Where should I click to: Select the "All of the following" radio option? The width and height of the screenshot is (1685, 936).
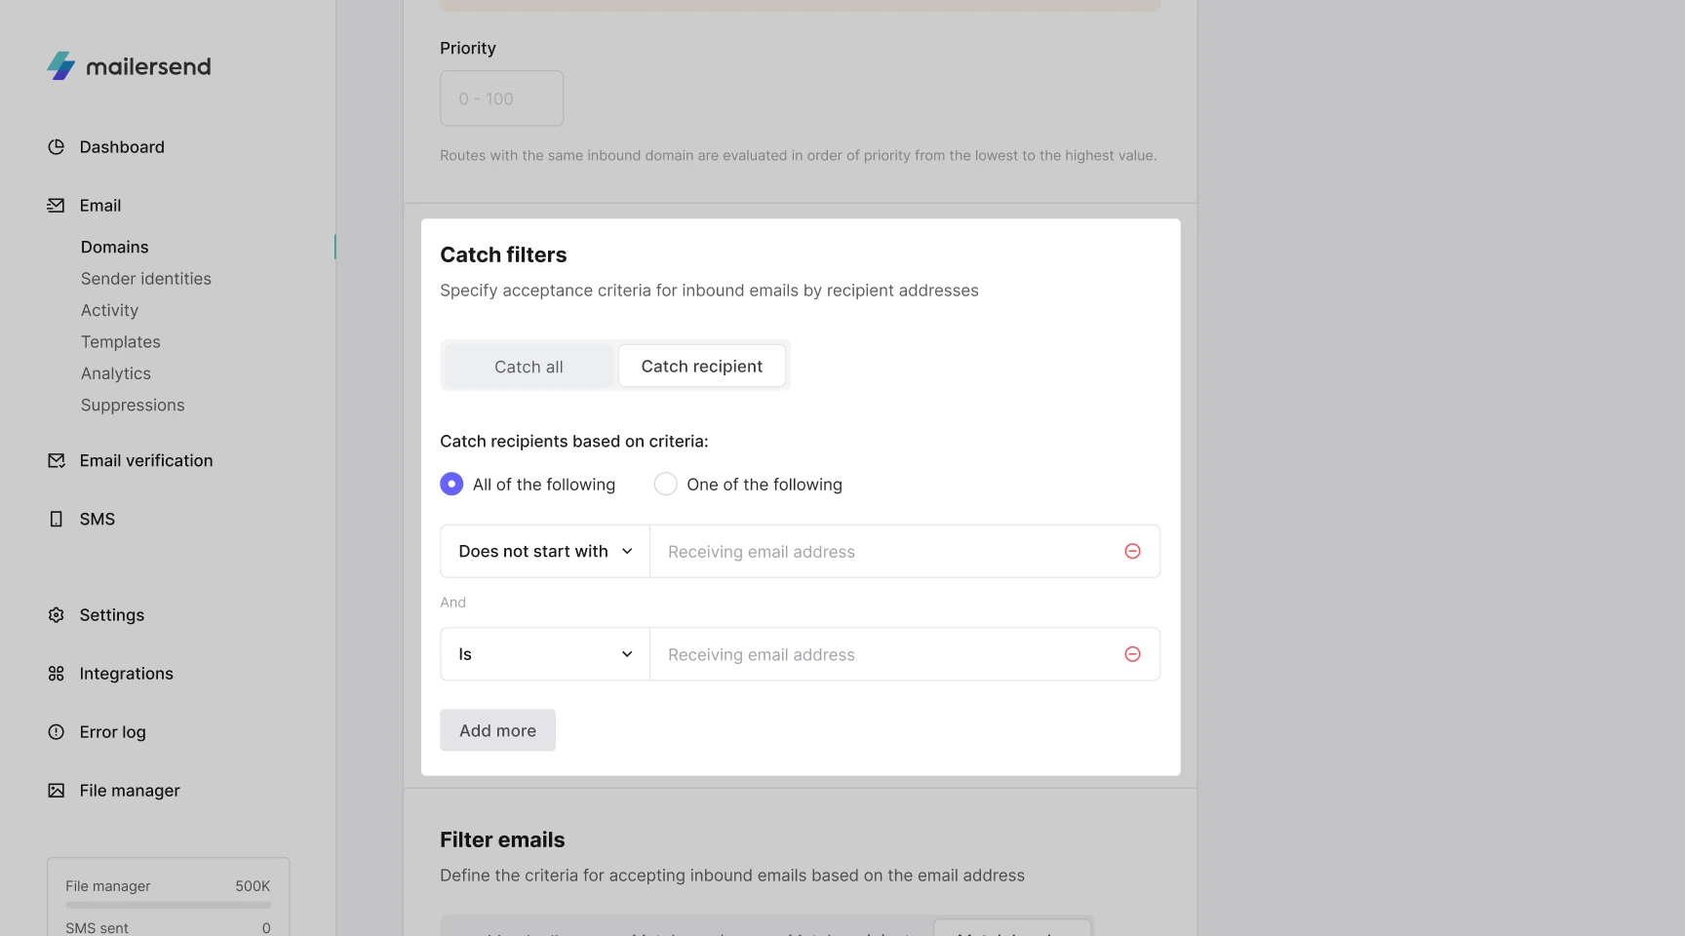pyautogui.click(x=451, y=485)
